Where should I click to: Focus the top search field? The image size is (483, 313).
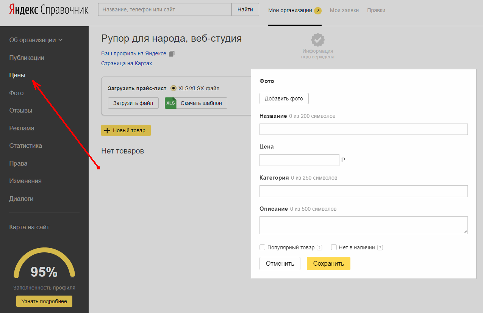164,9
